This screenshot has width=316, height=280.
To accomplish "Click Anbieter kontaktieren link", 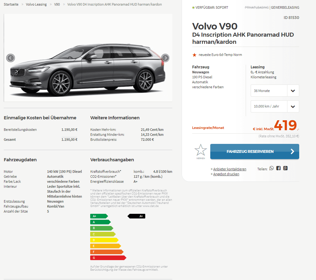I will (x=230, y=169).
